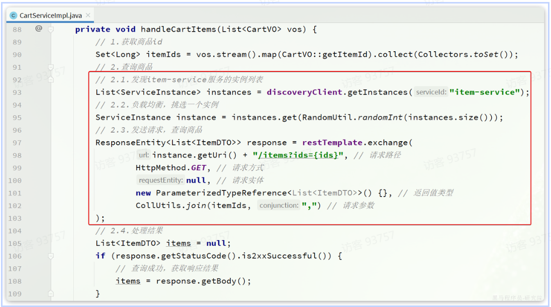Click line number 97 in the gutter
551x307 pixels.
pyautogui.click(x=17, y=143)
